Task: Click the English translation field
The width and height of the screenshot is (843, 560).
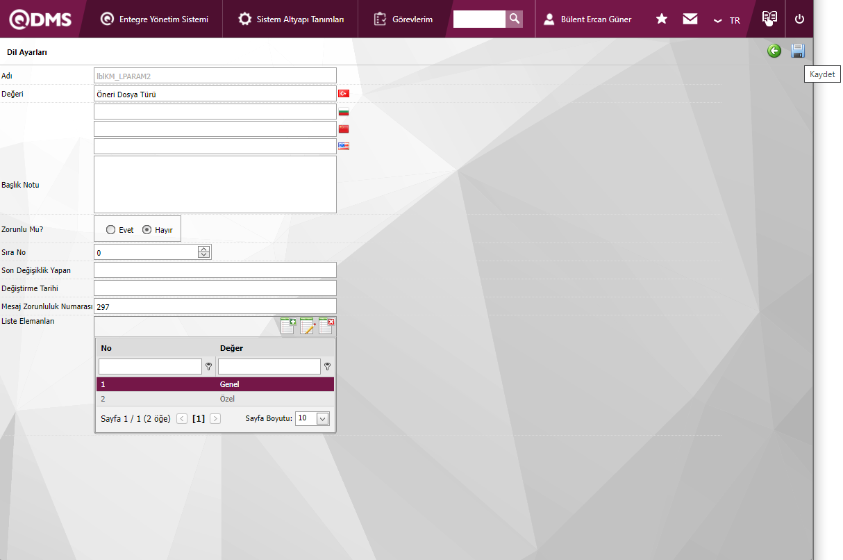Action: (215, 146)
